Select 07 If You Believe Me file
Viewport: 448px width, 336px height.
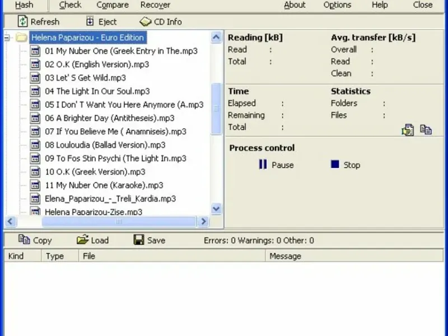coord(115,132)
